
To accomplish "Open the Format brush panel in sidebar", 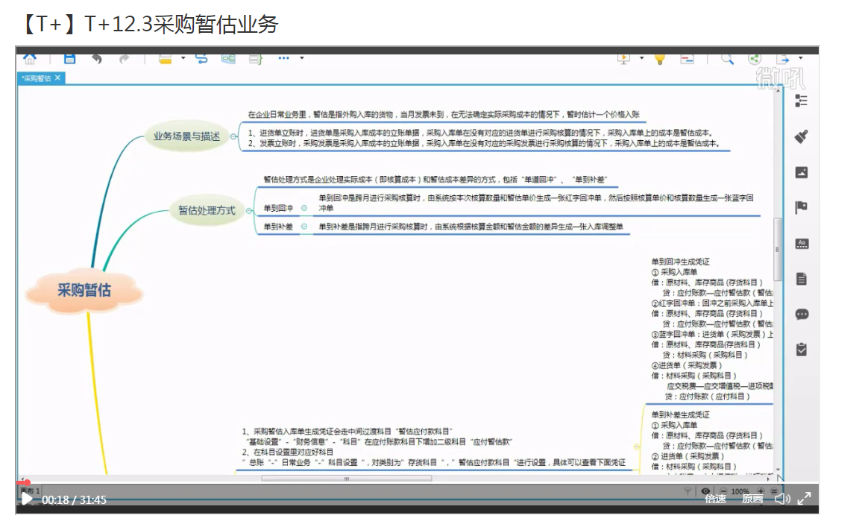I will point(802,136).
